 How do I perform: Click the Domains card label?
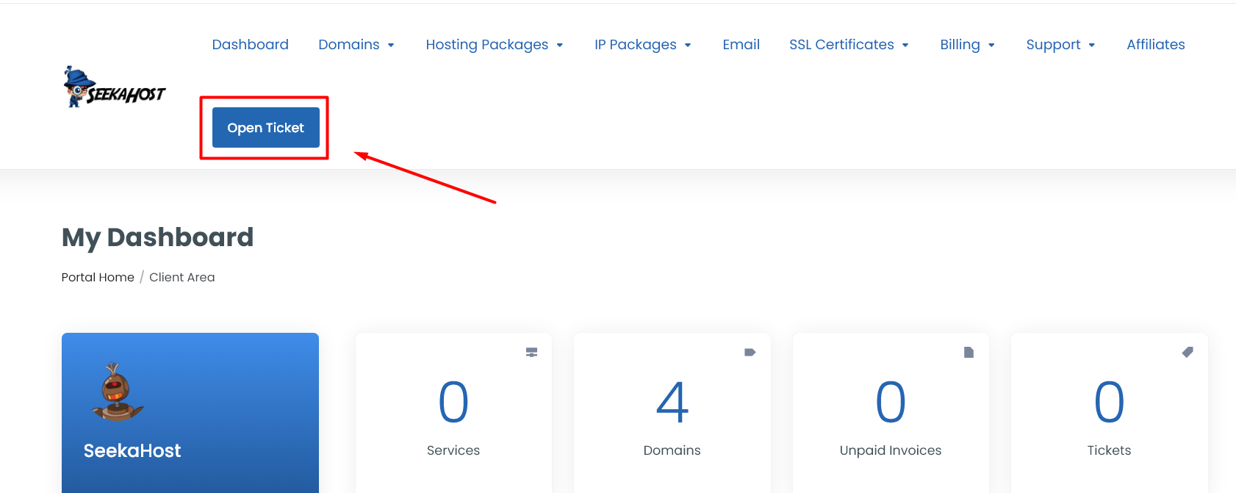coord(672,450)
